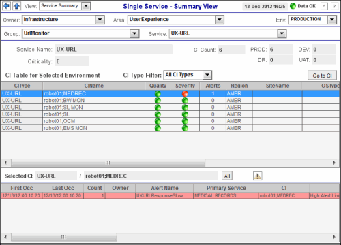Open the CI Type Filter dropdown

point(207,75)
